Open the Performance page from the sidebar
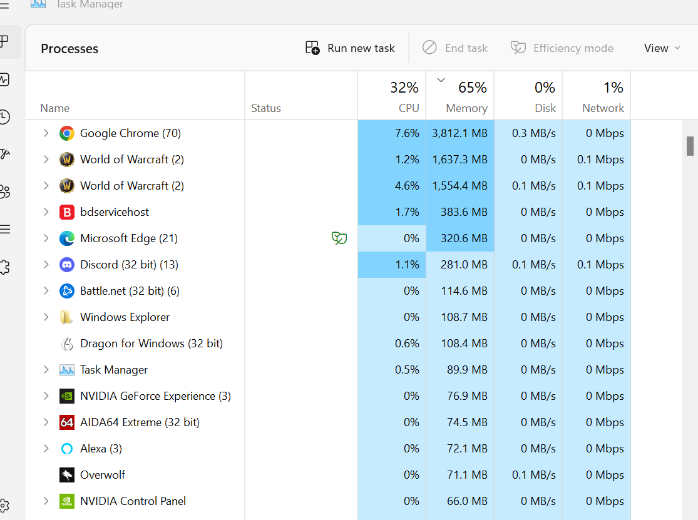Image resolution: width=698 pixels, height=520 pixels. click(5, 79)
